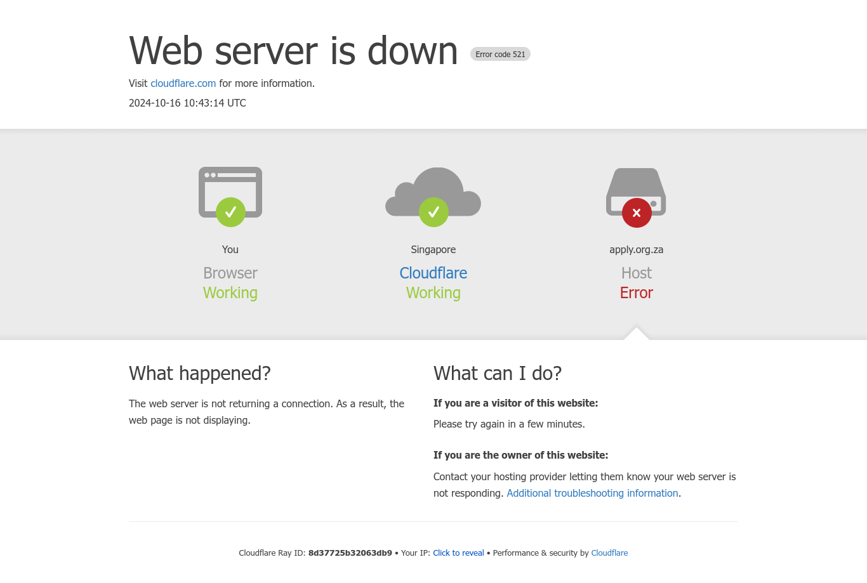867x583 pixels.
Task: Open the cloudflare.com link
Action: [x=183, y=83]
